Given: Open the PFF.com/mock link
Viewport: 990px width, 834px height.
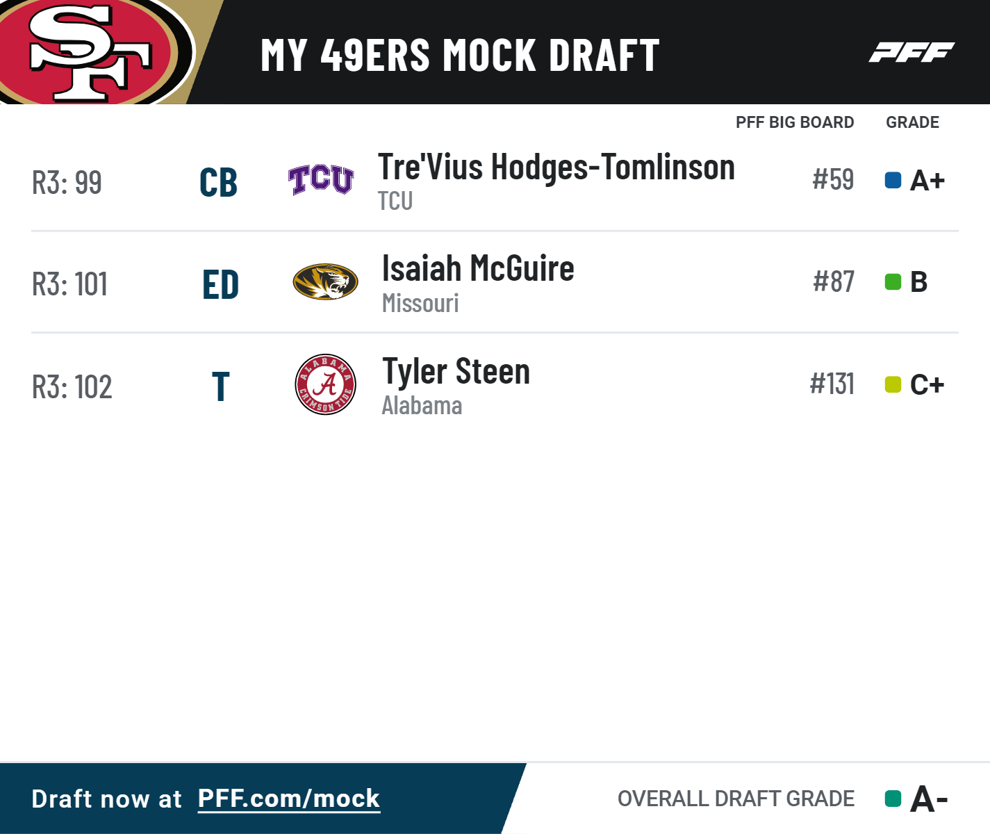Looking at the screenshot, I should point(289,799).
